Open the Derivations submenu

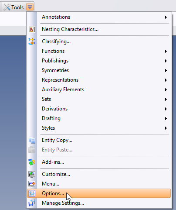[x=99, y=109]
